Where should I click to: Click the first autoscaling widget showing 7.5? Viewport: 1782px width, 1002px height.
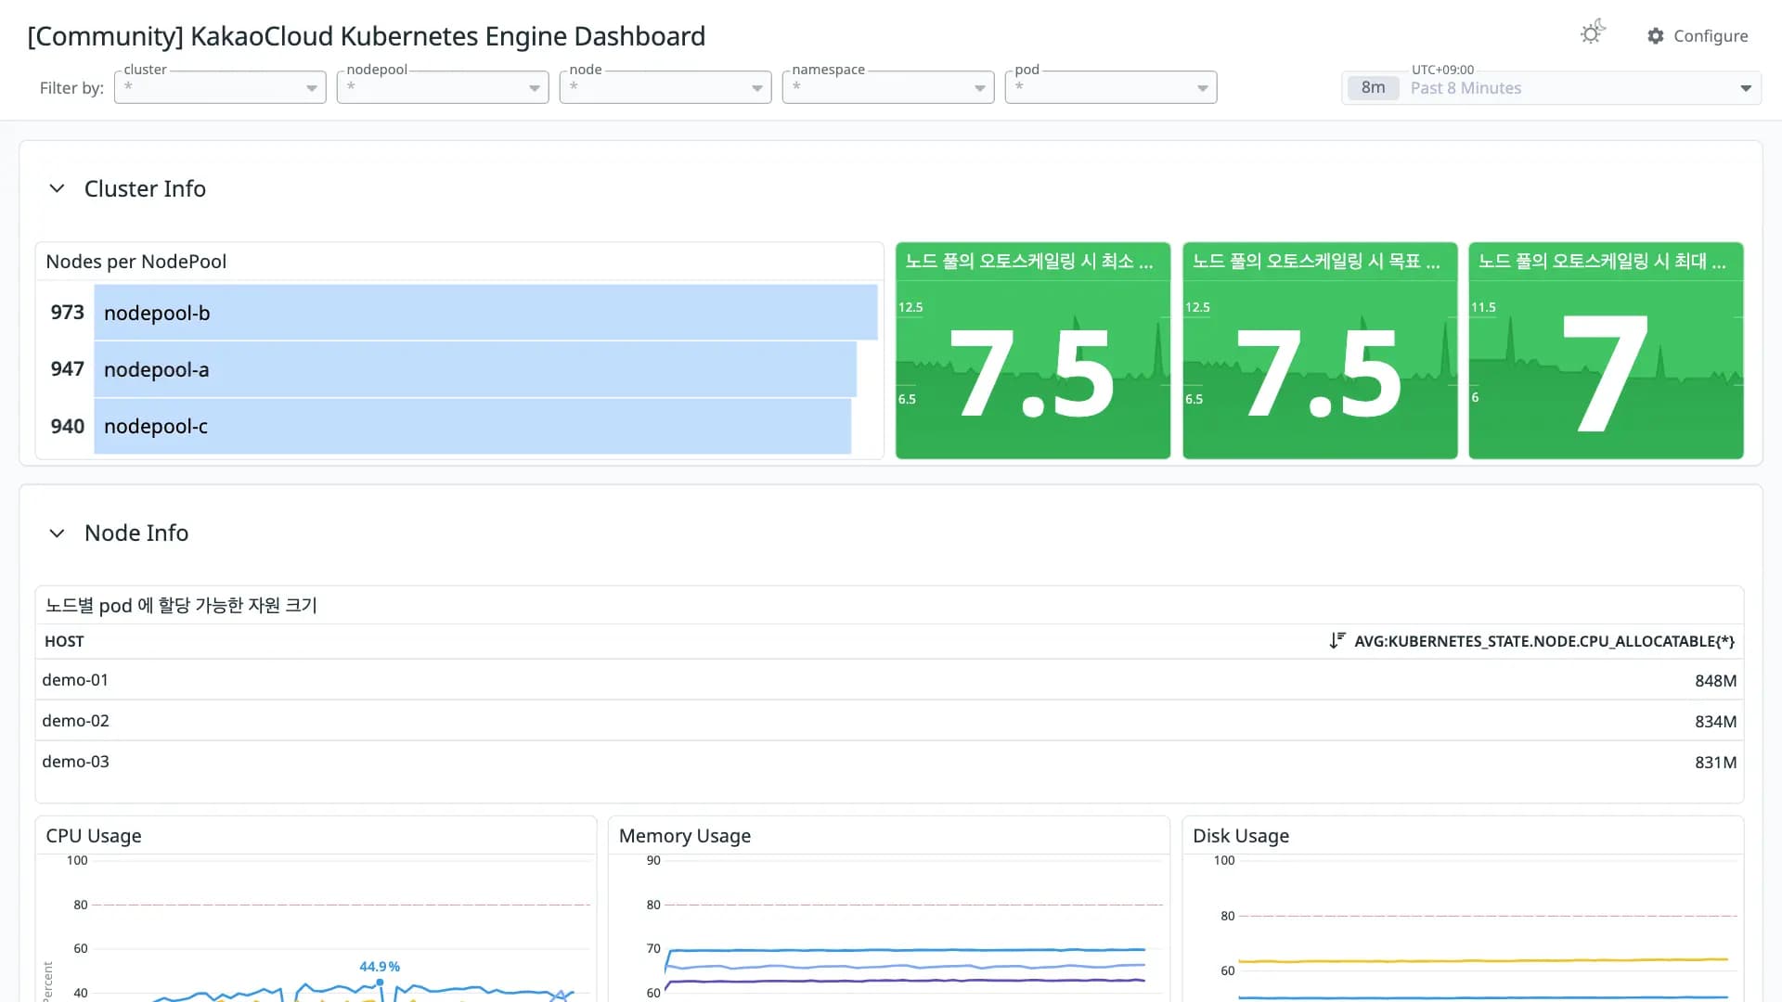pos(1033,351)
